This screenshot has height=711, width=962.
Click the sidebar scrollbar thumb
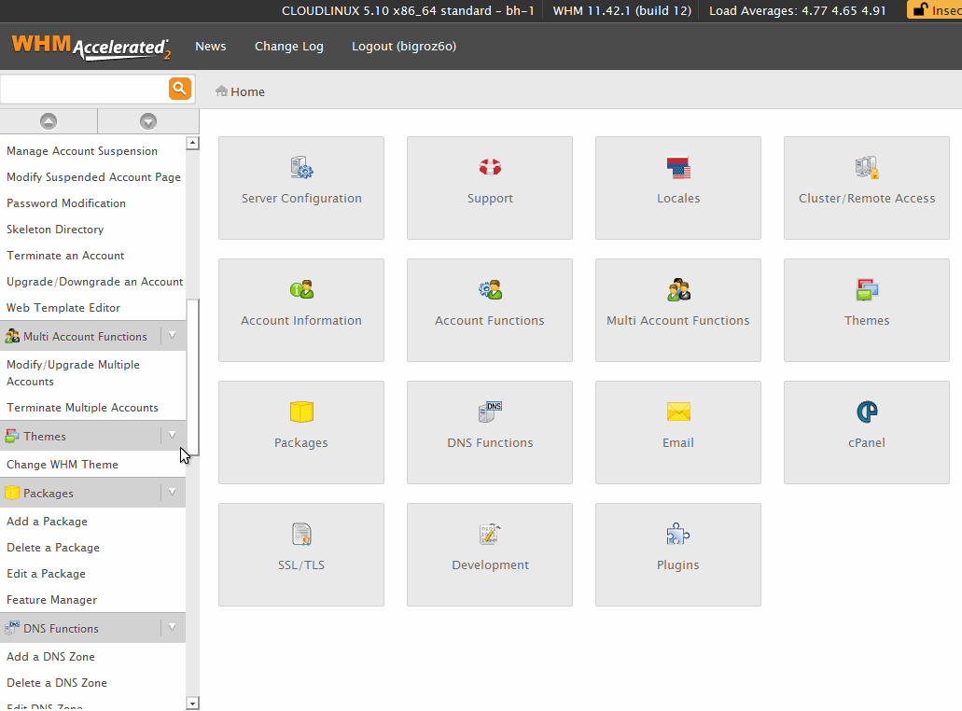(x=192, y=377)
